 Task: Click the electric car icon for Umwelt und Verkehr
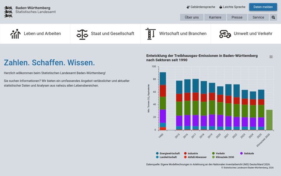(x=225, y=34)
